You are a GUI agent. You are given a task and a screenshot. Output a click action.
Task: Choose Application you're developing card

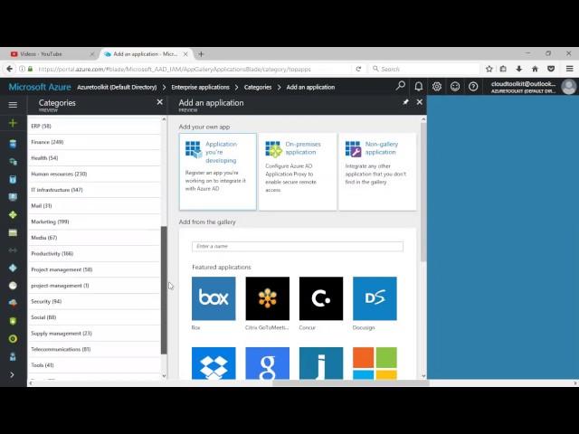pyautogui.click(x=218, y=172)
